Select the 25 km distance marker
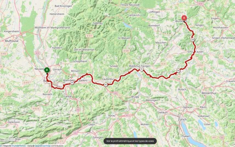The height and width of the screenshot is (147, 235). tap(72, 83)
